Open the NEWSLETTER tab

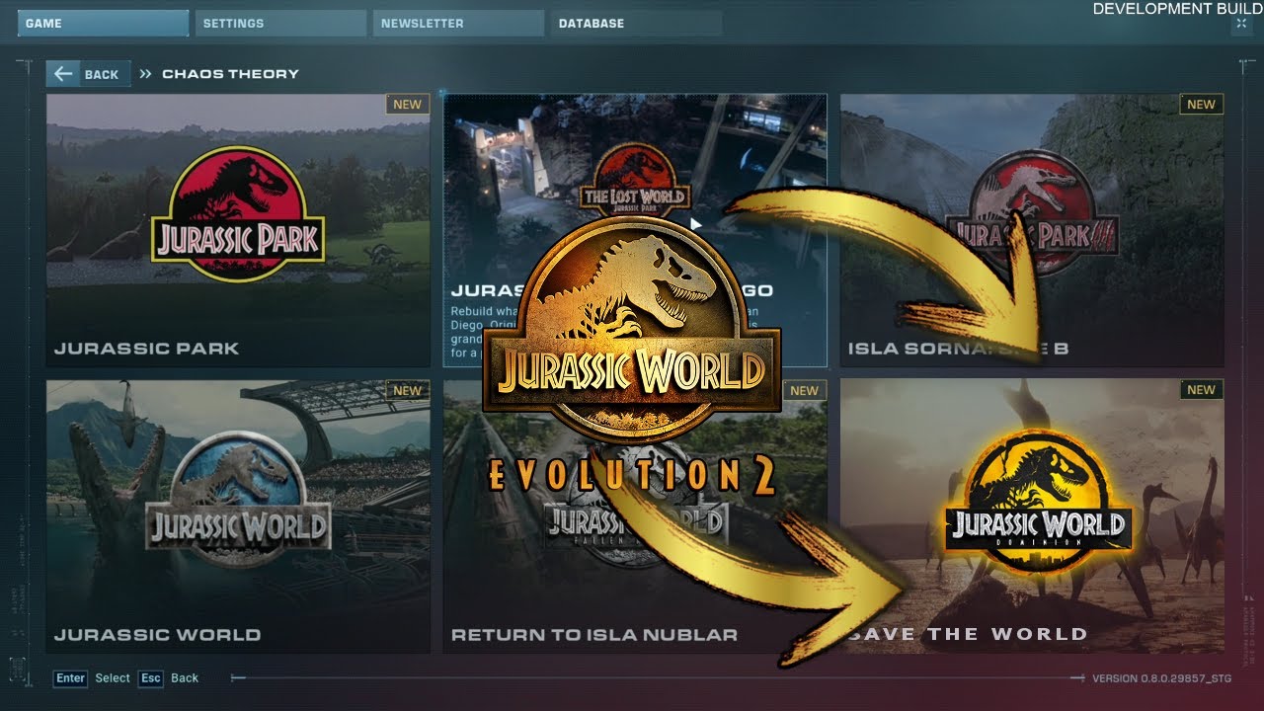pyautogui.click(x=458, y=24)
